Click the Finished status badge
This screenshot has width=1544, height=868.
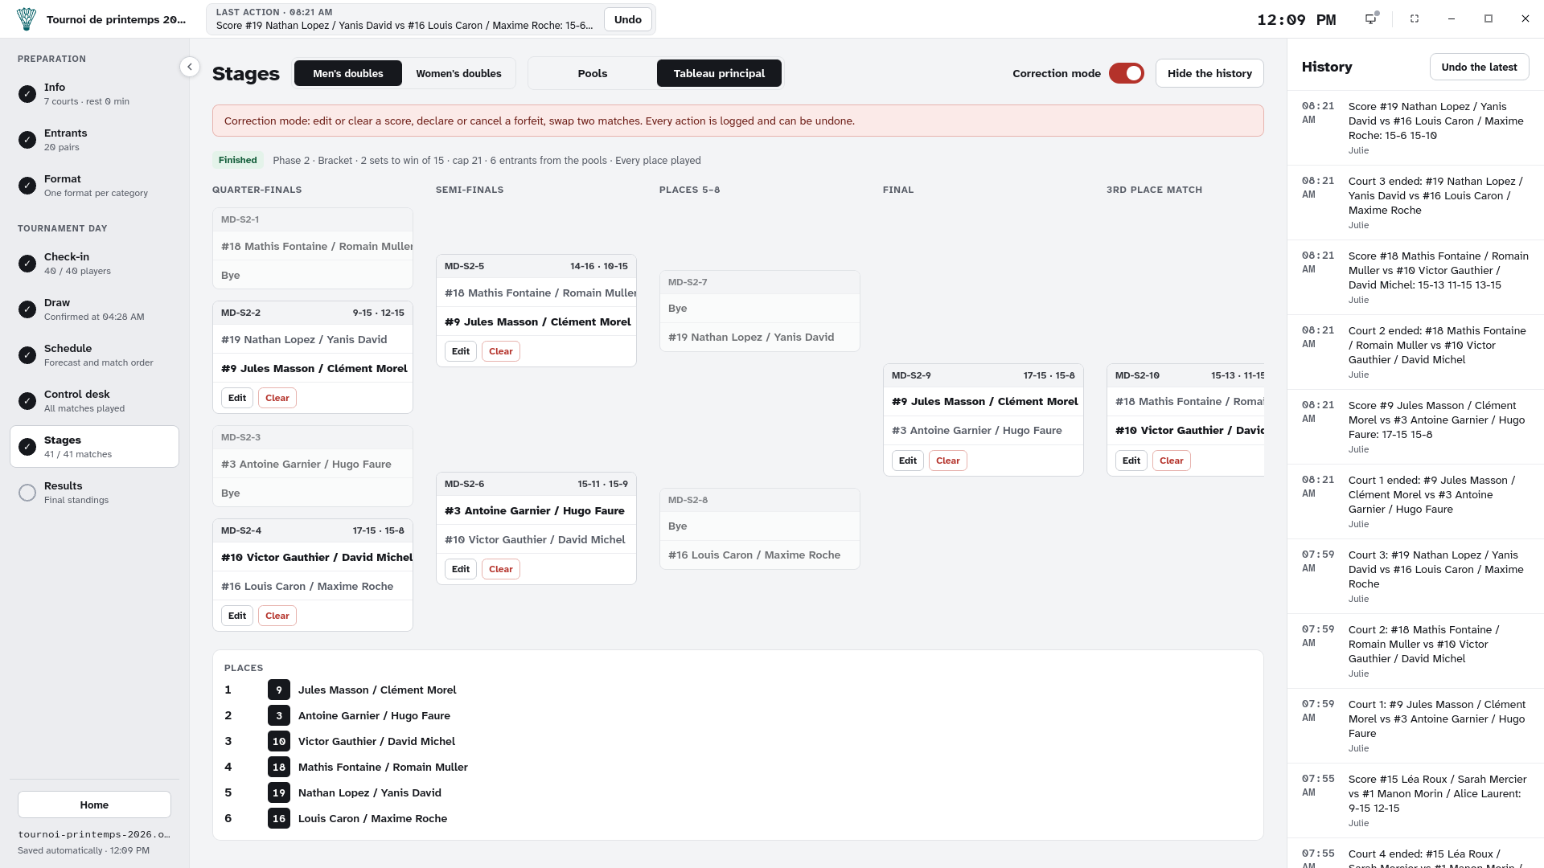pyautogui.click(x=237, y=160)
